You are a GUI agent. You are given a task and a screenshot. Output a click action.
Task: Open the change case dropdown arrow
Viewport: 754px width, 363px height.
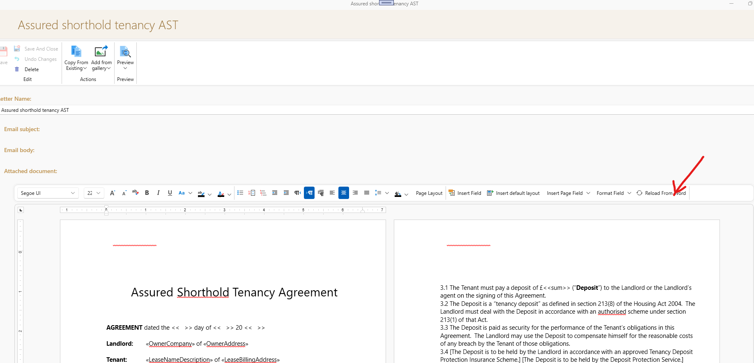pos(190,193)
